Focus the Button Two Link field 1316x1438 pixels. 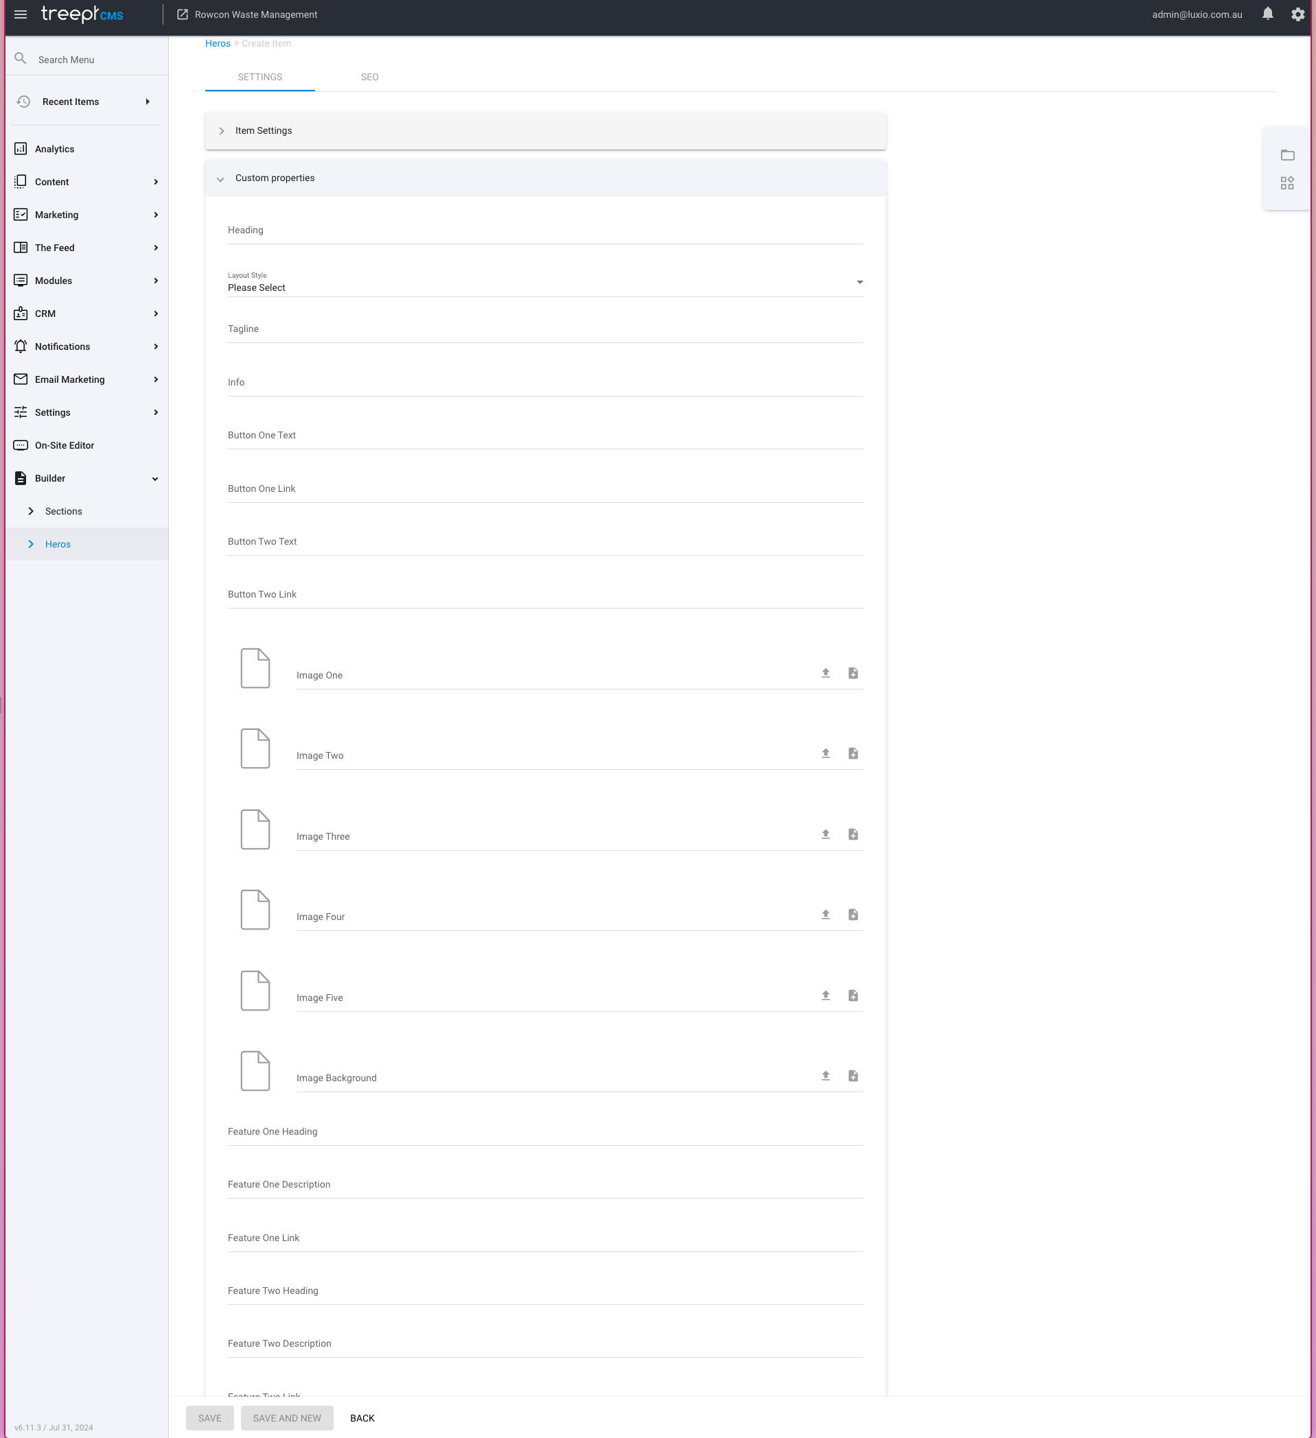(545, 594)
